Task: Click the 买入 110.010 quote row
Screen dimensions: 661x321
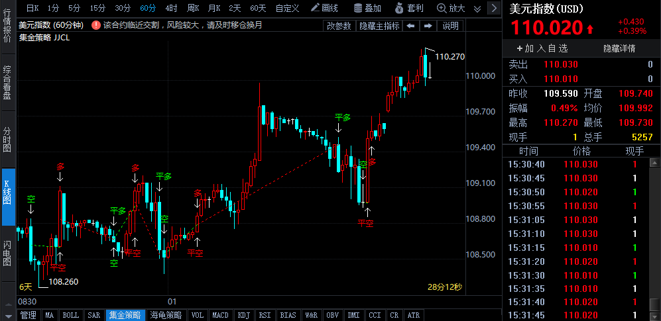Action: [581, 79]
